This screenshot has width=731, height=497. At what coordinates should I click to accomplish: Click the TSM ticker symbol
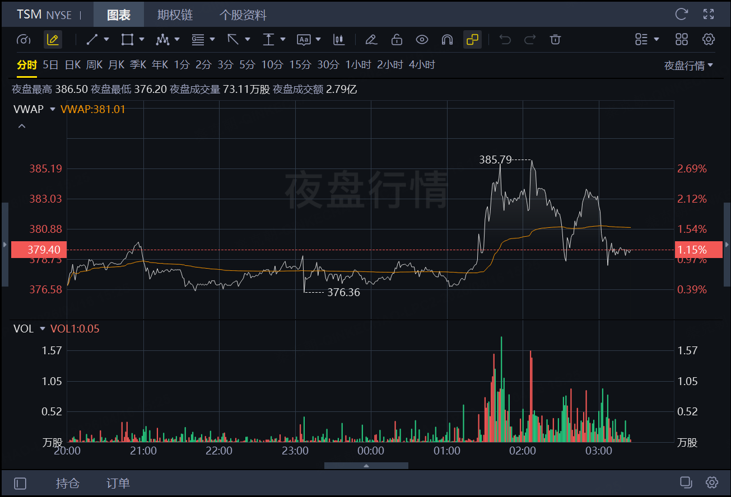coord(29,15)
